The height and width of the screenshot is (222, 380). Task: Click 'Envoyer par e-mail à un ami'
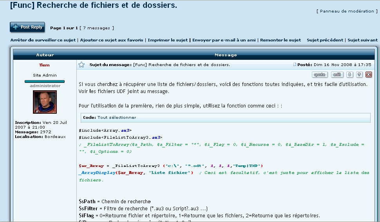224,40
